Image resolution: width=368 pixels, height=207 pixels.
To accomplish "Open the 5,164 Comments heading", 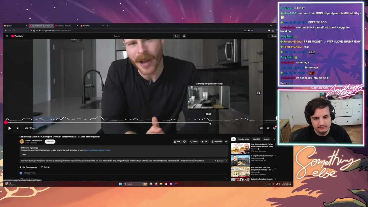I will [28, 167].
